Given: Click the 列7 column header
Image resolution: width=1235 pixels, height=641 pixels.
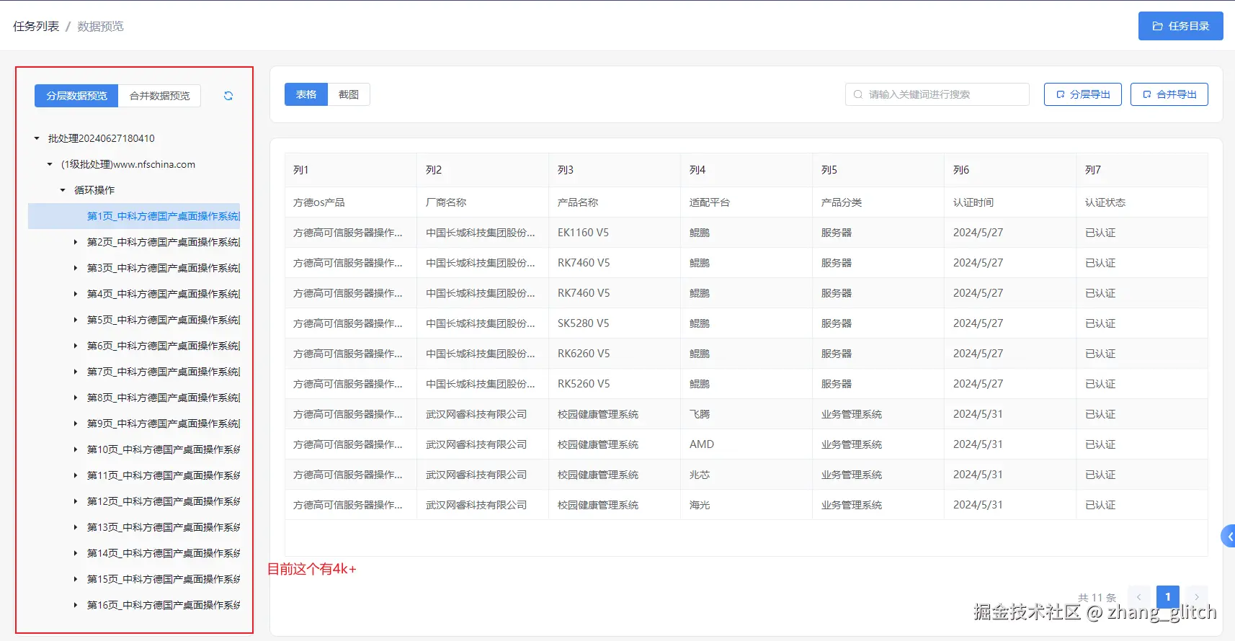Looking at the screenshot, I should [x=1142, y=170].
